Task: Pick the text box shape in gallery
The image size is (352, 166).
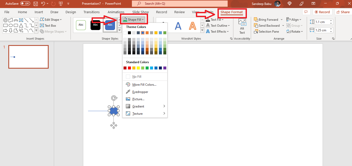Action: tap(21, 20)
